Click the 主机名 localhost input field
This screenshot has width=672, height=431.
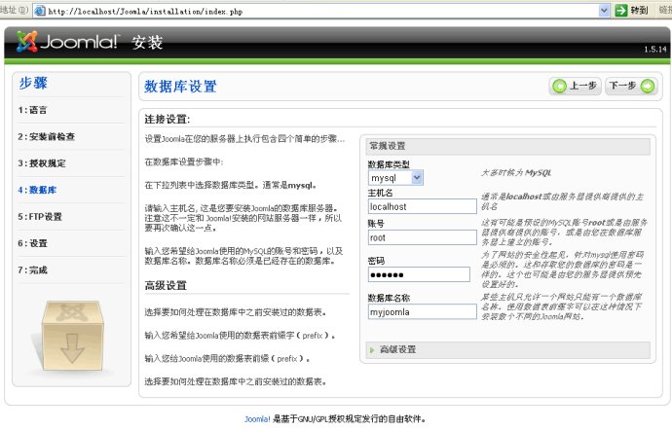(x=422, y=206)
